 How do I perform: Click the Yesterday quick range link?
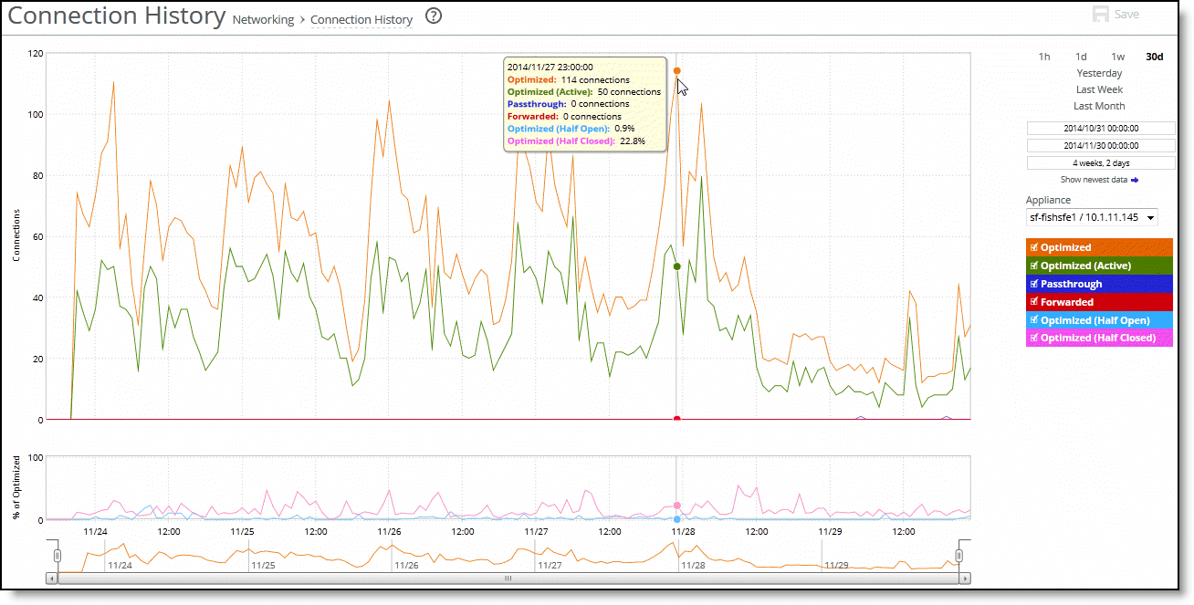[1099, 73]
